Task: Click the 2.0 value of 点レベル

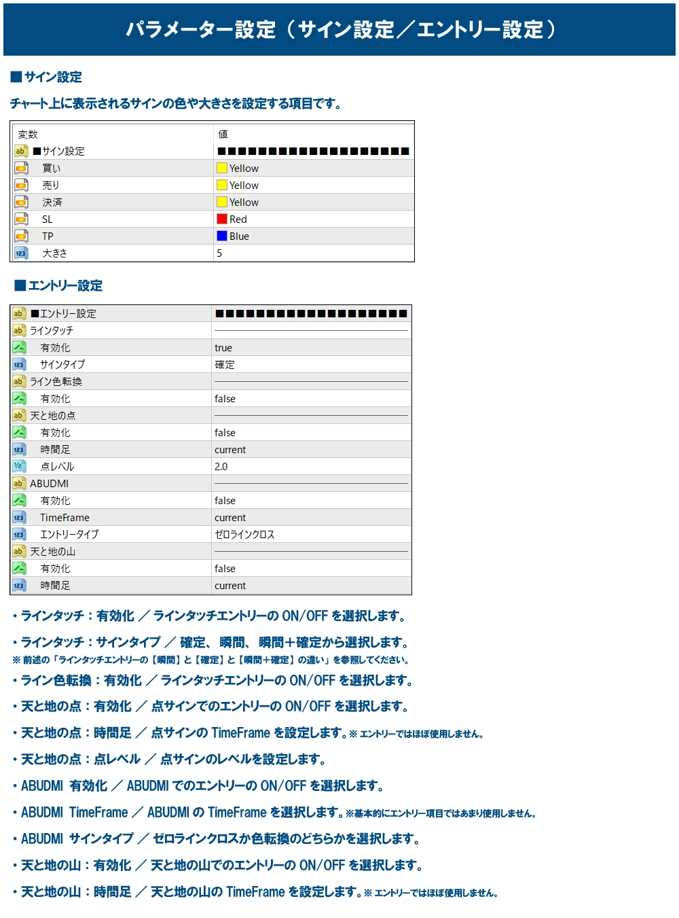Action: click(x=221, y=467)
